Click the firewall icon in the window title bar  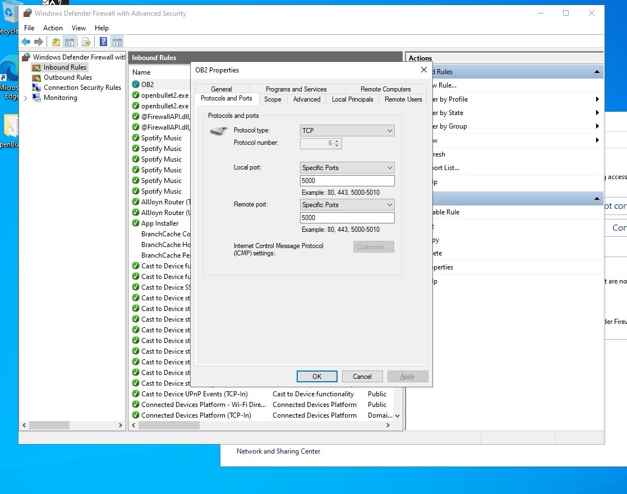click(27, 13)
